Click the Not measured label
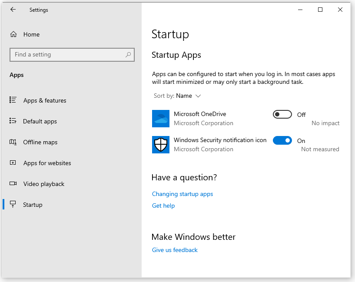The height and width of the screenshot is (282, 355). point(320,149)
